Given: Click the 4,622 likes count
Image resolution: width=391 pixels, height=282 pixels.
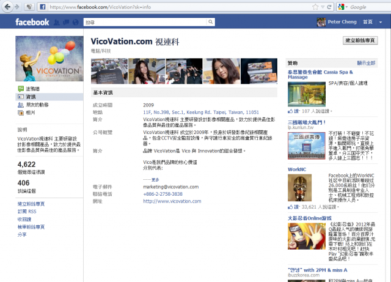Looking at the screenshot, I should pos(26,165).
